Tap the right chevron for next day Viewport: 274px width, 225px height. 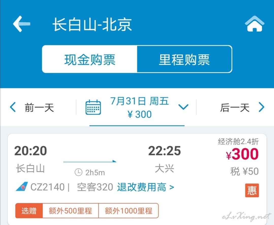261,107
